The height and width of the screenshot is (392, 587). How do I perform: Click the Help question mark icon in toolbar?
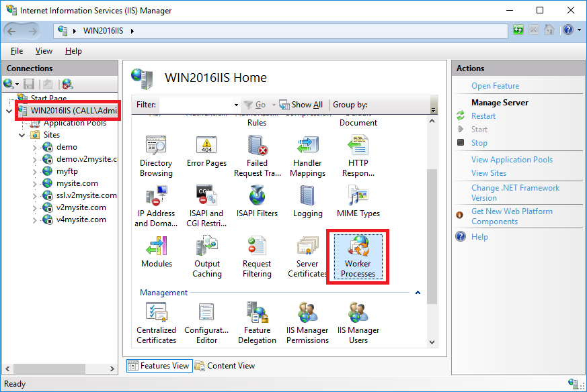click(568, 30)
